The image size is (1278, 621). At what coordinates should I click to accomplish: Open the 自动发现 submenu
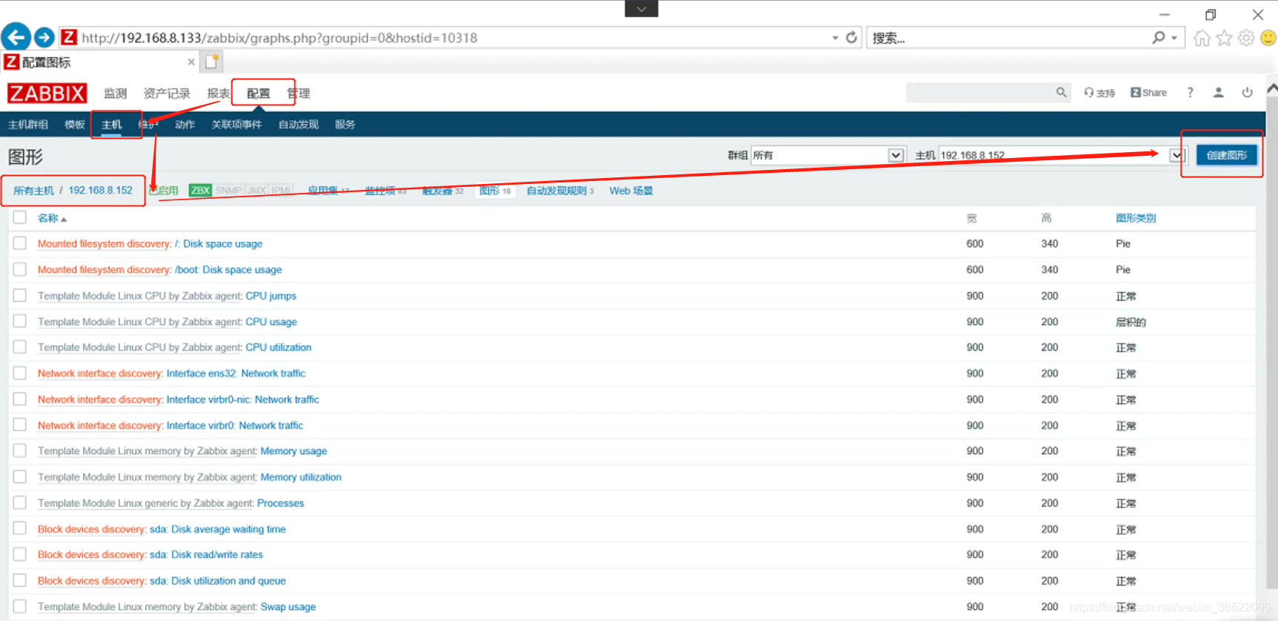tap(298, 125)
